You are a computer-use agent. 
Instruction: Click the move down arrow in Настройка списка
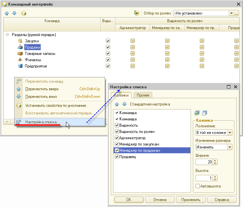[x=124, y=104]
